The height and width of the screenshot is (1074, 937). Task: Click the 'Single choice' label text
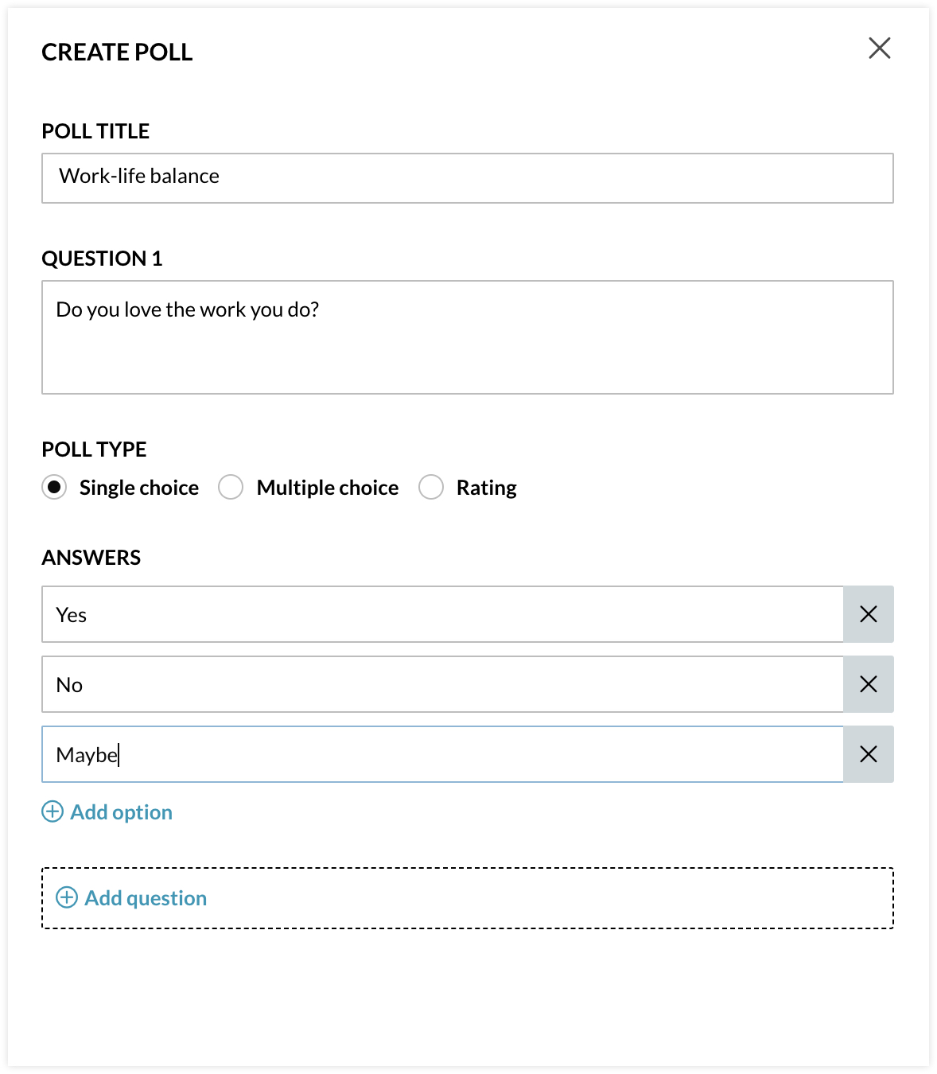tap(139, 488)
